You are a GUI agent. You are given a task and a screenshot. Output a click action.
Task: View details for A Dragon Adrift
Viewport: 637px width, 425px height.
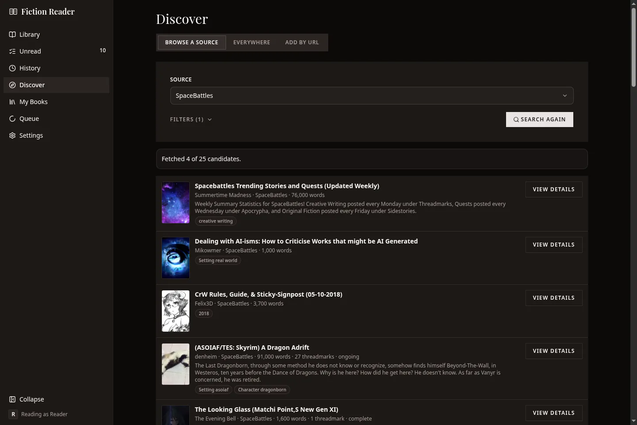tap(554, 351)
